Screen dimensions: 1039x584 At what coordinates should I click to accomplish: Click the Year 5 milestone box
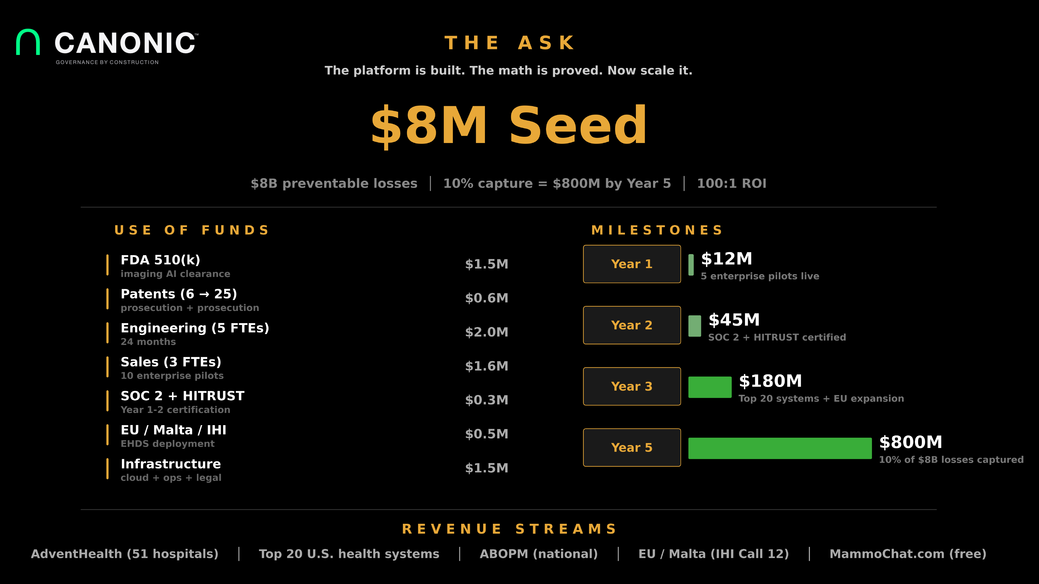[x=632, y=447]
